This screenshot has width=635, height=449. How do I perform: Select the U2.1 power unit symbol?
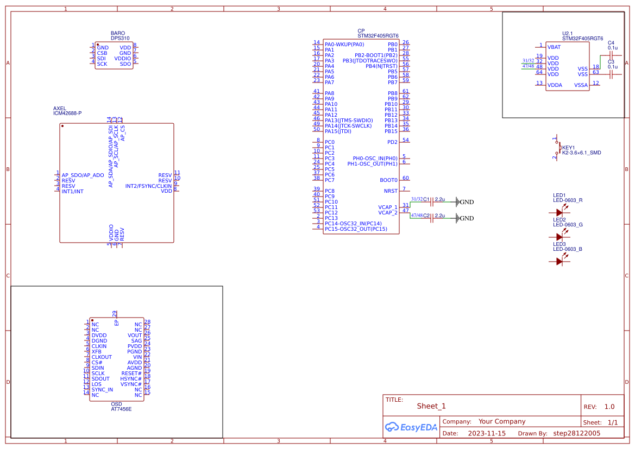(x=567, y=68)
